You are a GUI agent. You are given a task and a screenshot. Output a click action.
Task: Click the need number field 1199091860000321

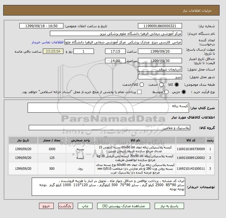(x=160, y=26)
